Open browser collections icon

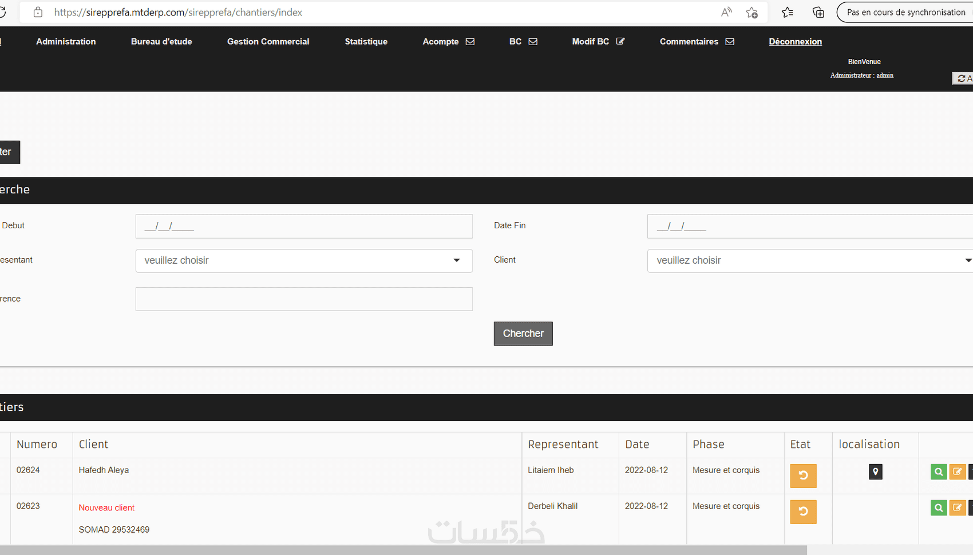[818, 12]
